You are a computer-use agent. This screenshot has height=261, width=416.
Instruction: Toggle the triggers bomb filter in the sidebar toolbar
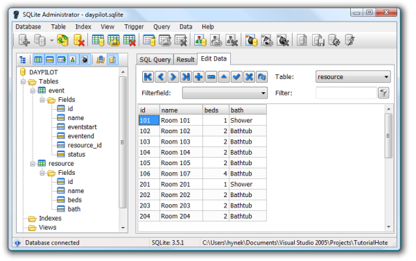[x=85, y=60]
